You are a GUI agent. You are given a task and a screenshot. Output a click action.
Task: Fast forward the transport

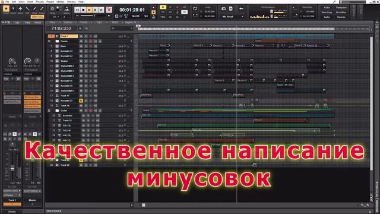(101, 10)
